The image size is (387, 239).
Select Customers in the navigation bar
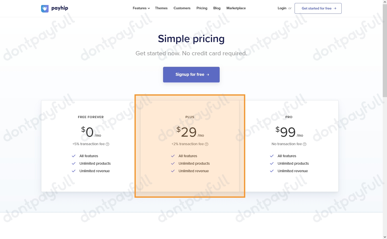click(182, 8)
